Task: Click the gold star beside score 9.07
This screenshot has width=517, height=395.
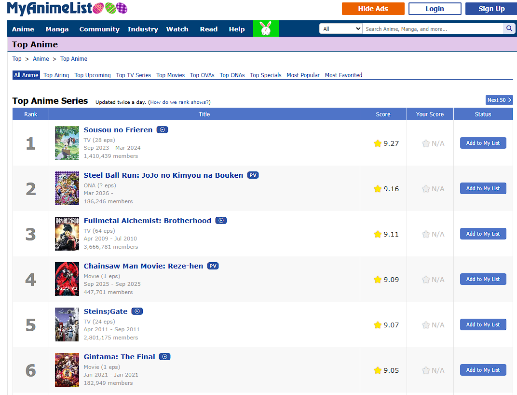Action: click(x=378, y=325)
